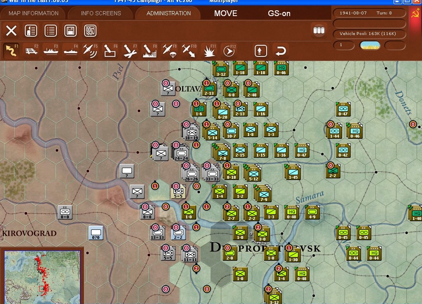Click the F12 end turn icon
The width and height of the screenshot is (422, 304).
229,51
